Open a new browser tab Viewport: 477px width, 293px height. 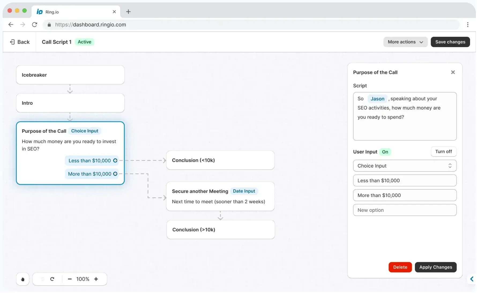pyautogui.click(x=128, y=12)
